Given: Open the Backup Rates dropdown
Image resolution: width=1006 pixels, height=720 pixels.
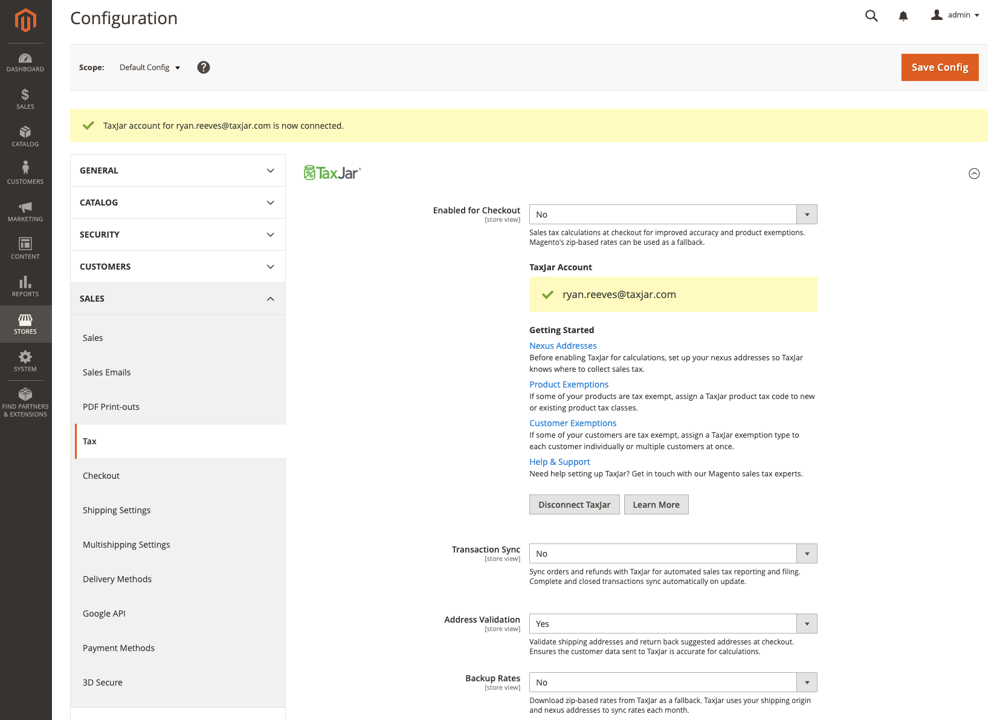Looking at the screenshot, I should 673,683.
